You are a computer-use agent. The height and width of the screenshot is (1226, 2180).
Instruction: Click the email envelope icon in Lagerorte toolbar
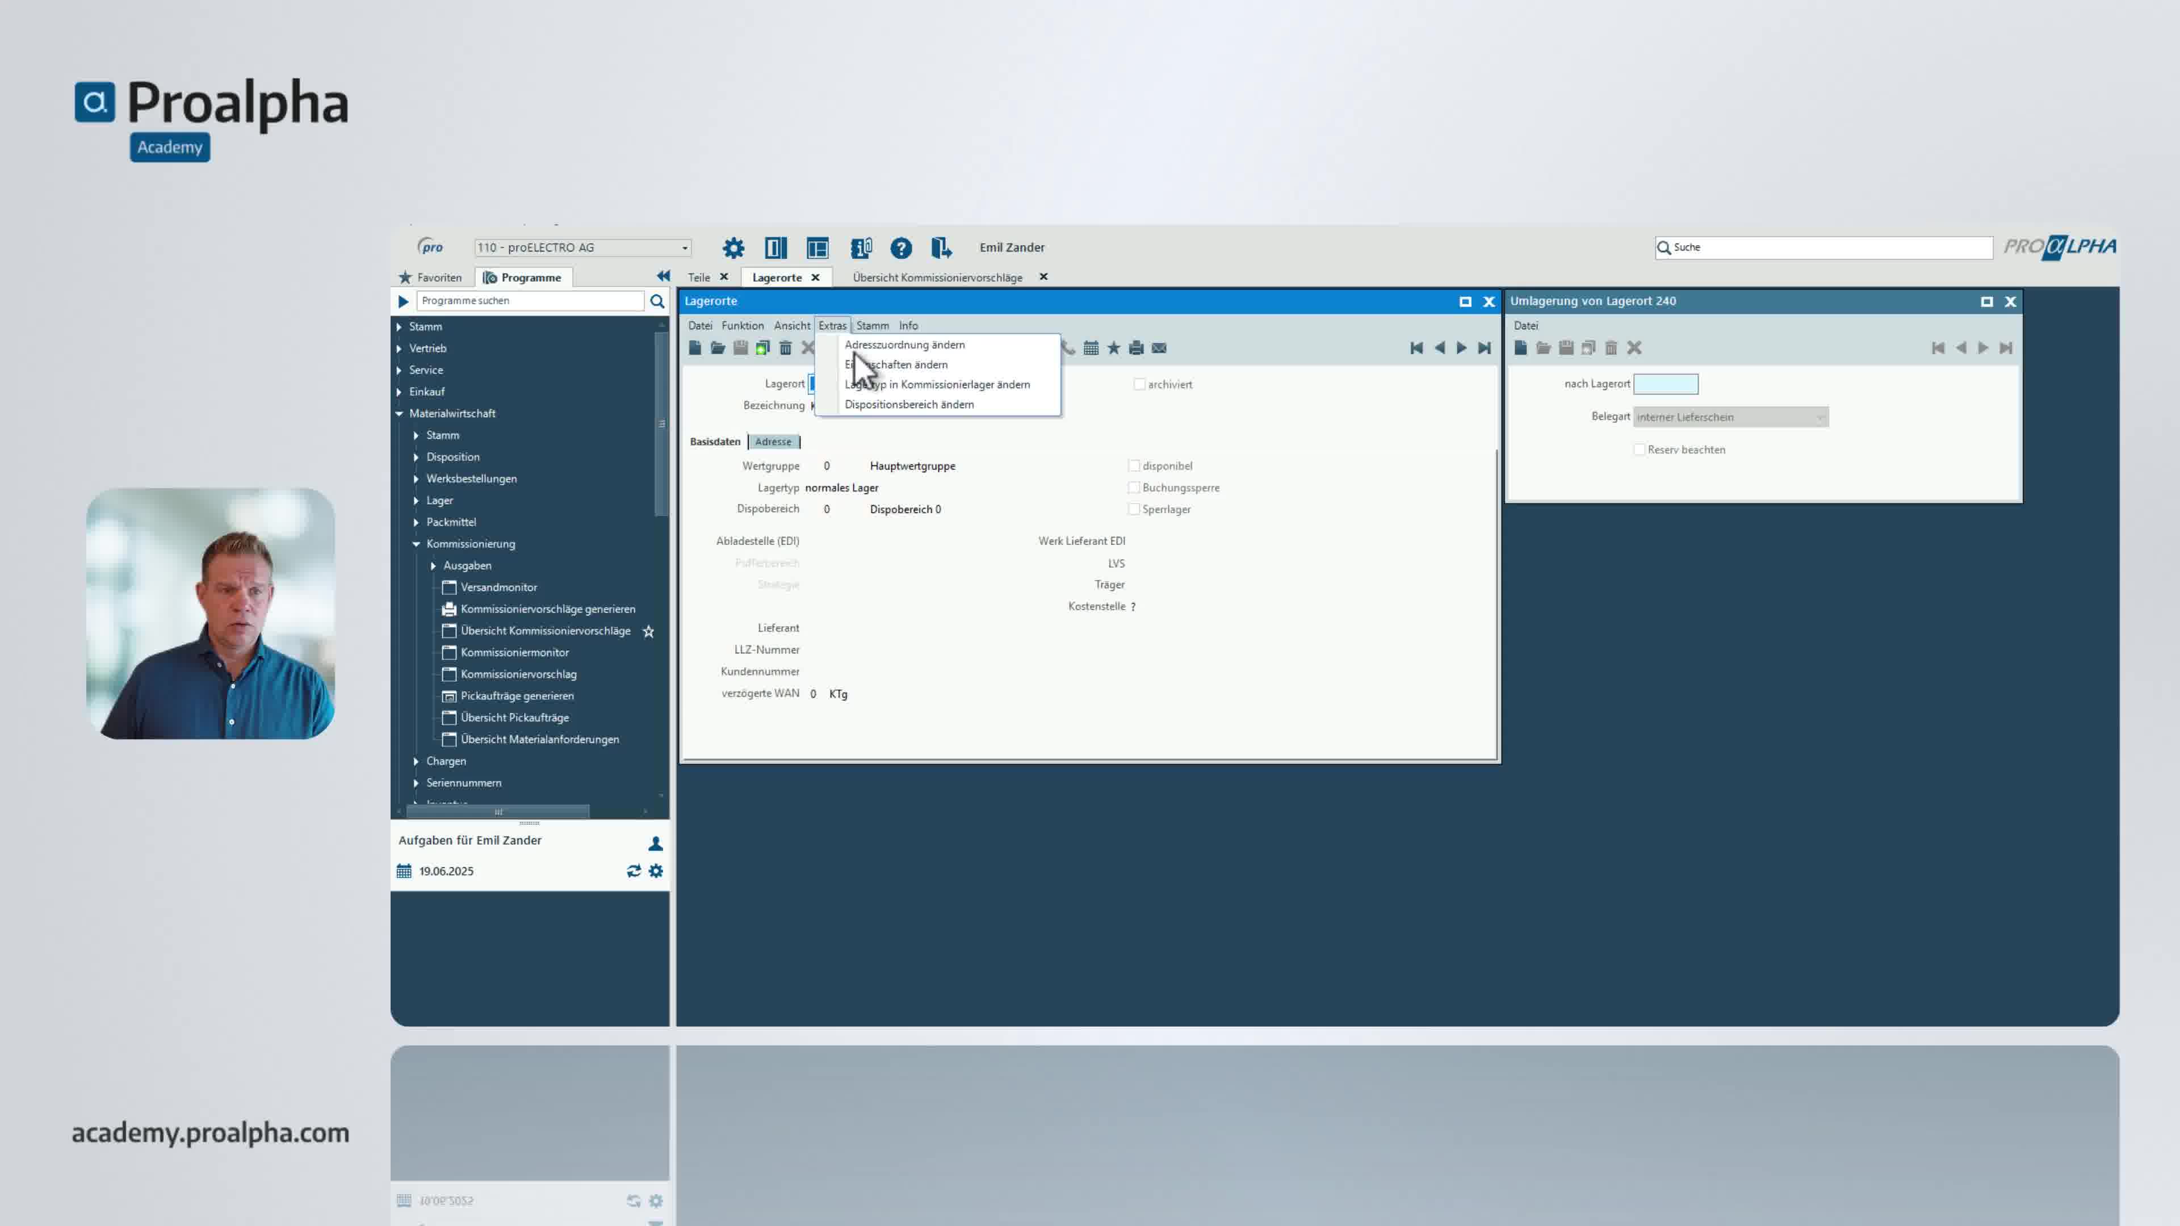[1159, 348]
